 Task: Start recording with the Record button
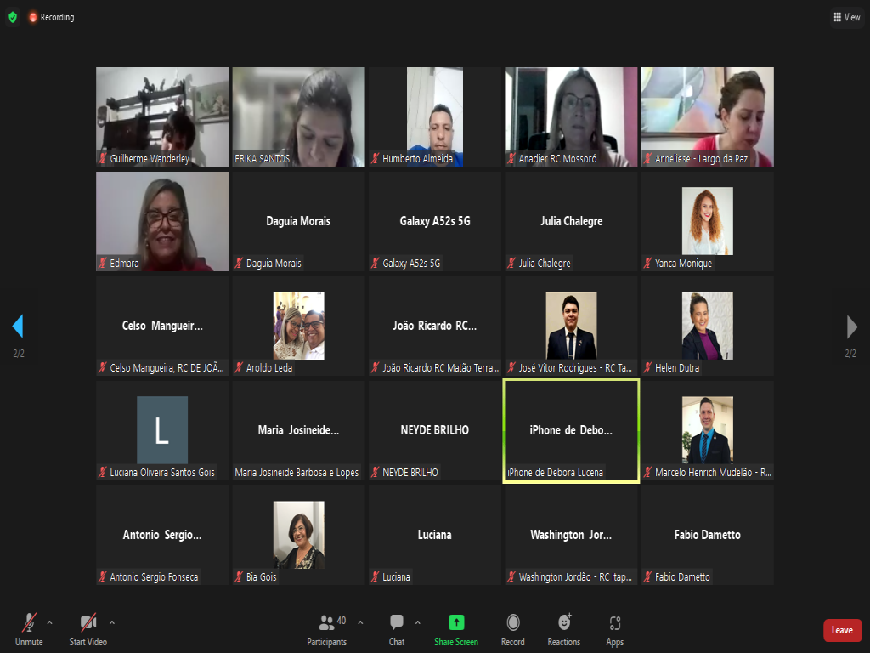click(513, 630)
